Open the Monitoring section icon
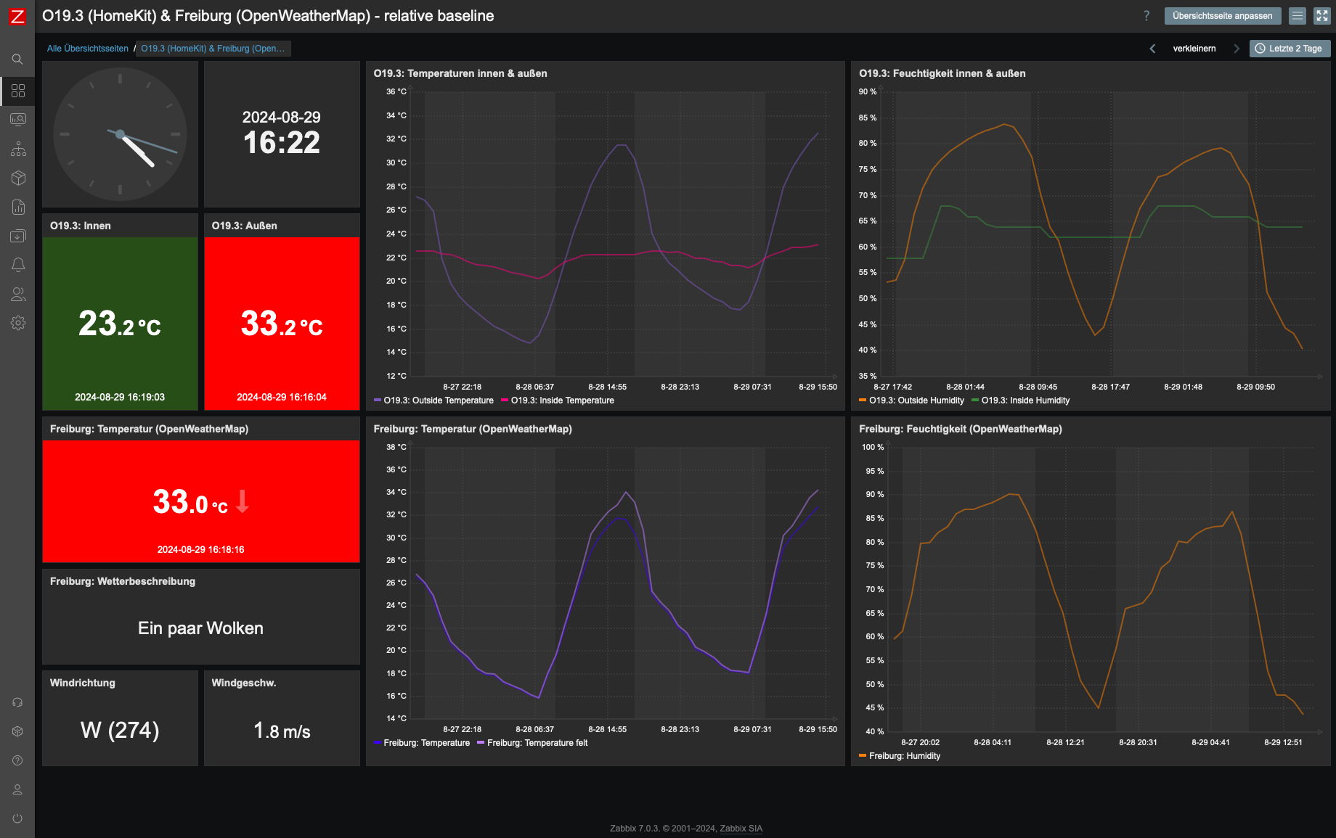This screenshot has height=838, width=1336. 18,120
